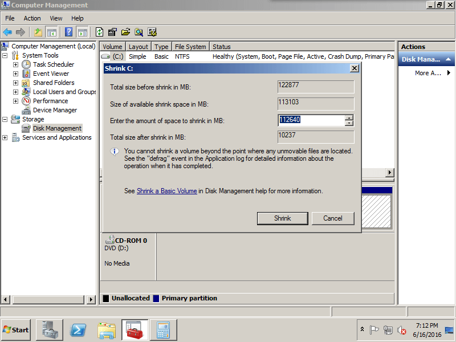Open the taskbar file explorer folder icon
Viewport: 456px width, 342px height.
click(x=107, y=330)
